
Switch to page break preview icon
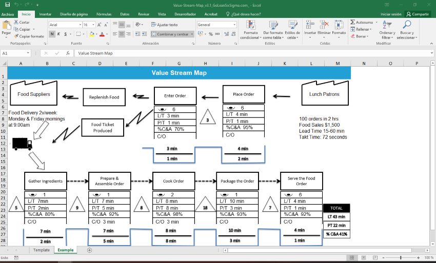375,258
